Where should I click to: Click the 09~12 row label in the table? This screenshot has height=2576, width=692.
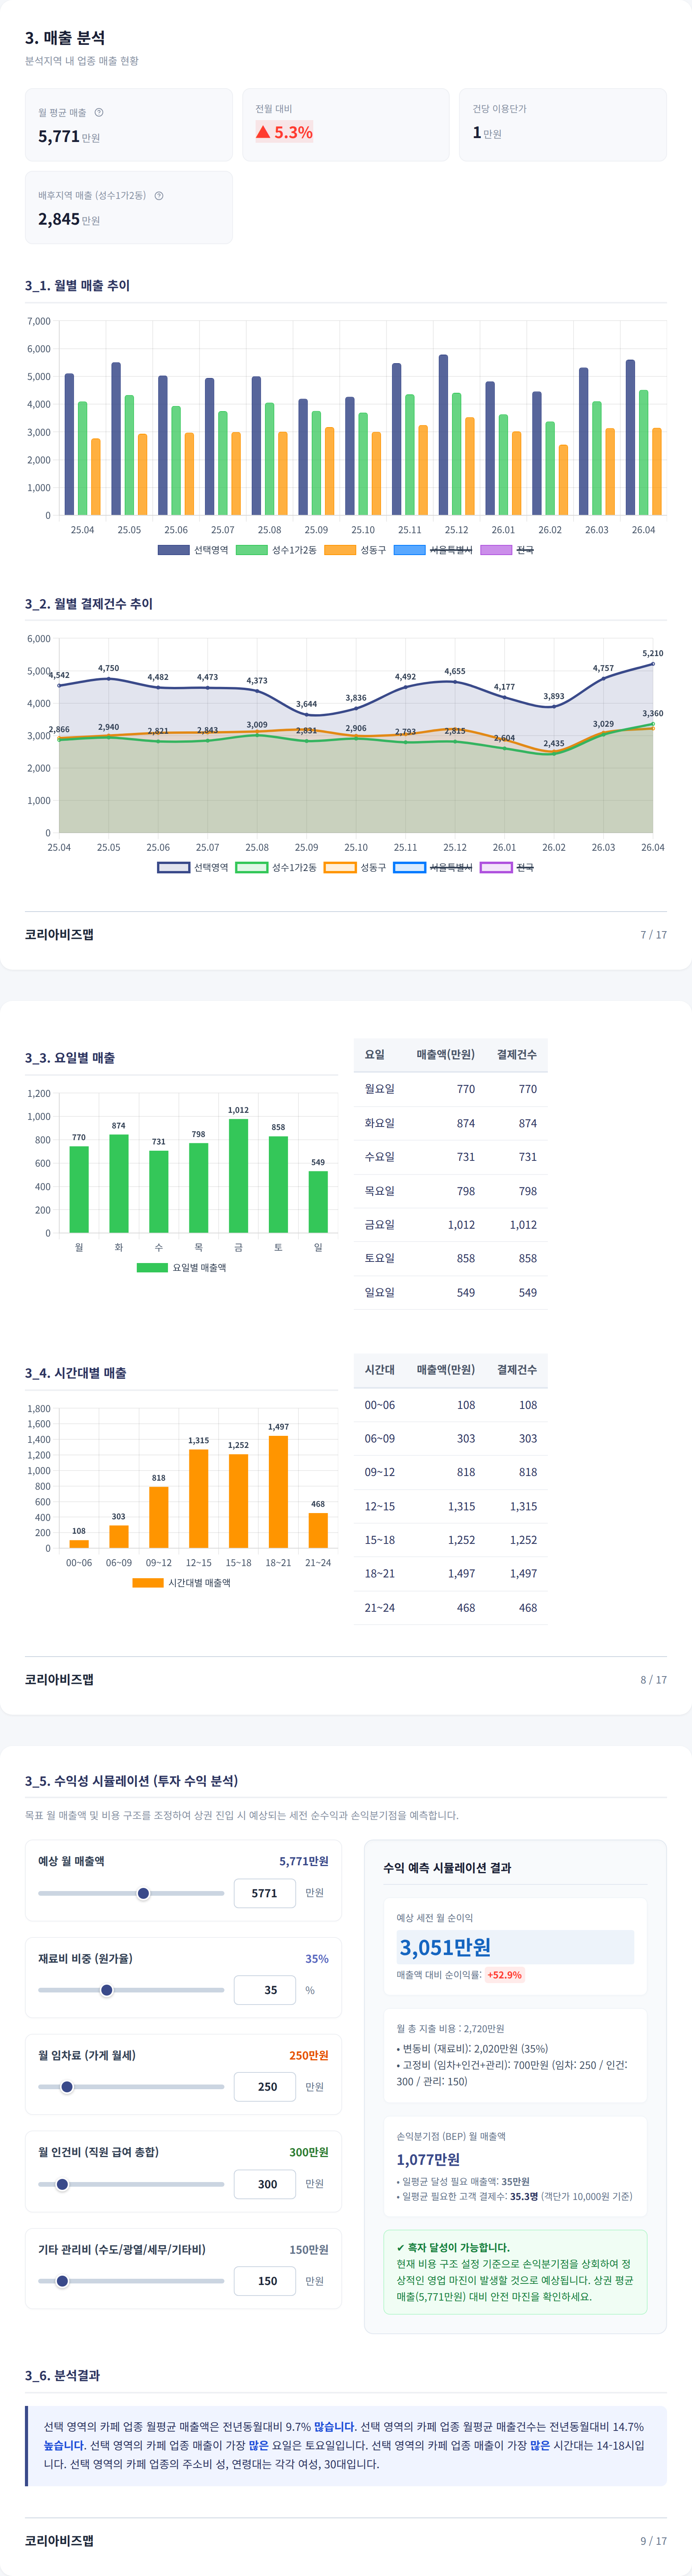click(380, 1473)
